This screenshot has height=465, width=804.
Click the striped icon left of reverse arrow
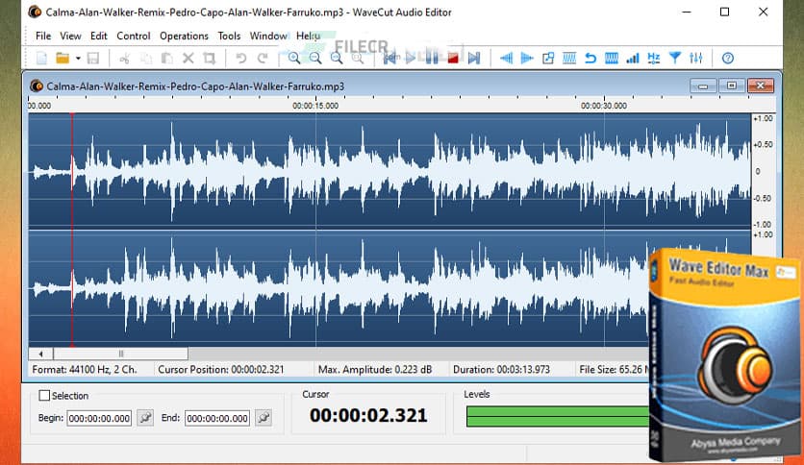tap(569, 58)
